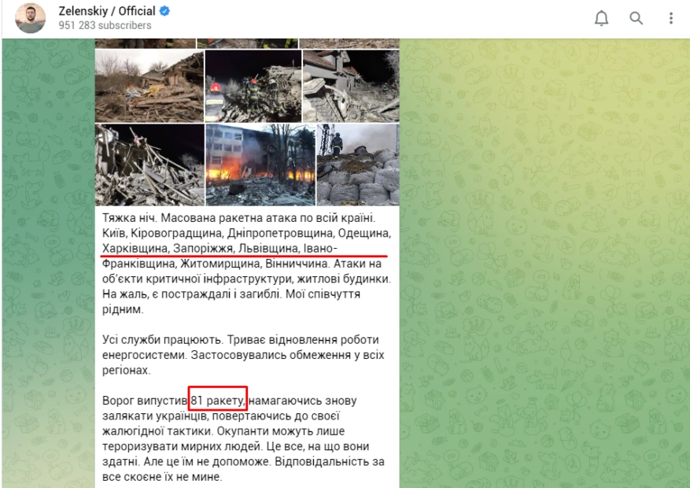Click paragraph starting 'Усі служби працюють'
The height and width of the screenshot is (488, 690).
243,355
